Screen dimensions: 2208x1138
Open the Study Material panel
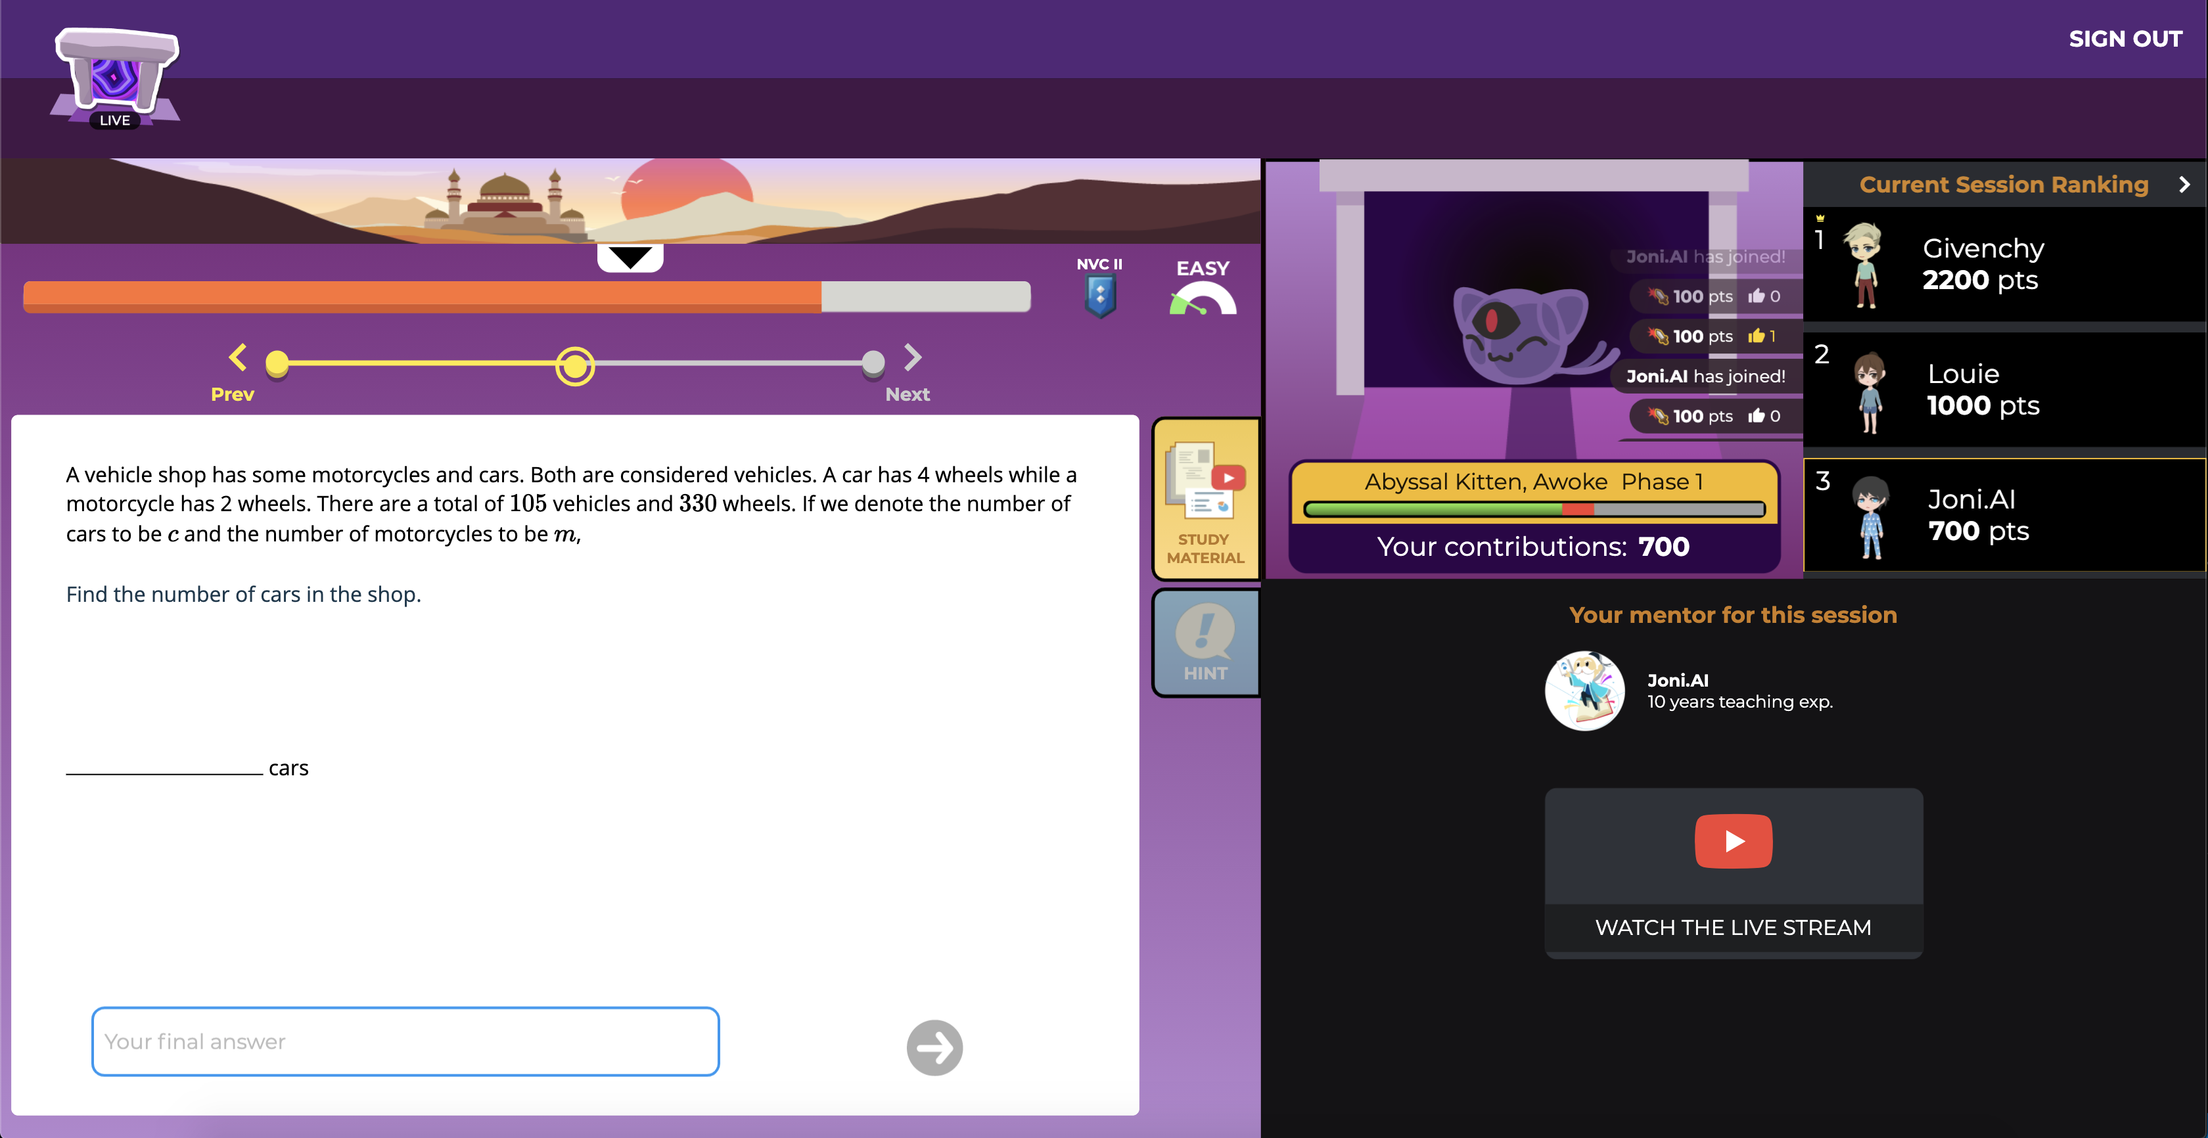click(x=1205, y=499)
